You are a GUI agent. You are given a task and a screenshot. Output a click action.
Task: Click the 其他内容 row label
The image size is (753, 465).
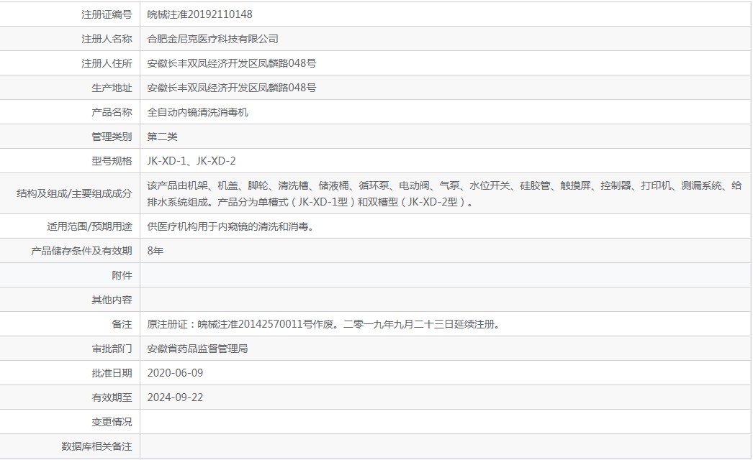coord(112,300)
